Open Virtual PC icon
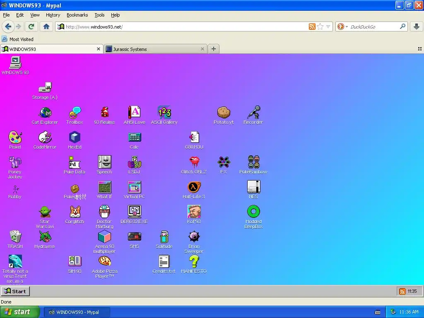 pos(135,187)
